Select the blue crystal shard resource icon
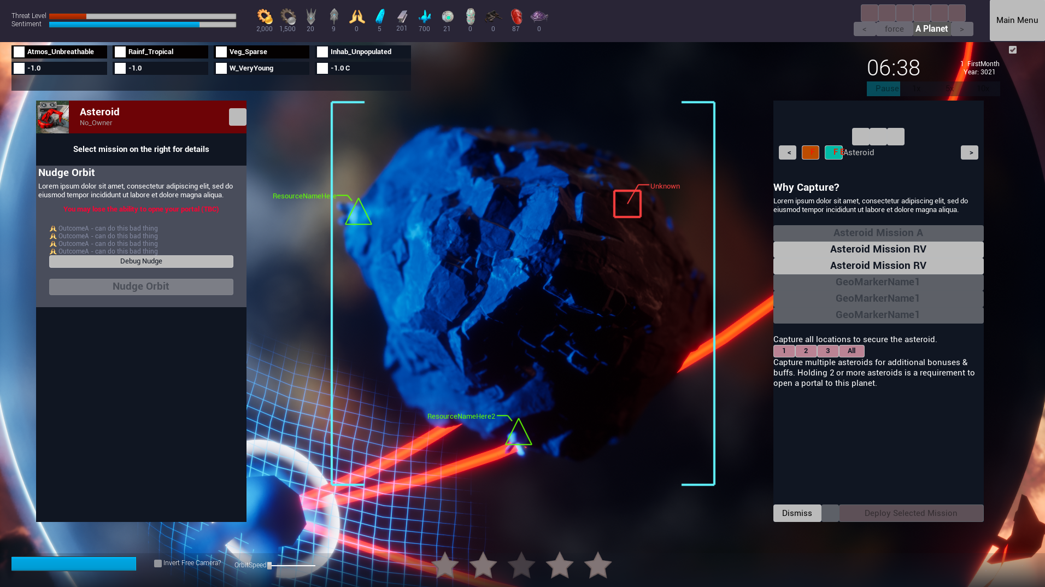Image resolution: width=1045 pixels, height=587 pixels. coord(379,16)
